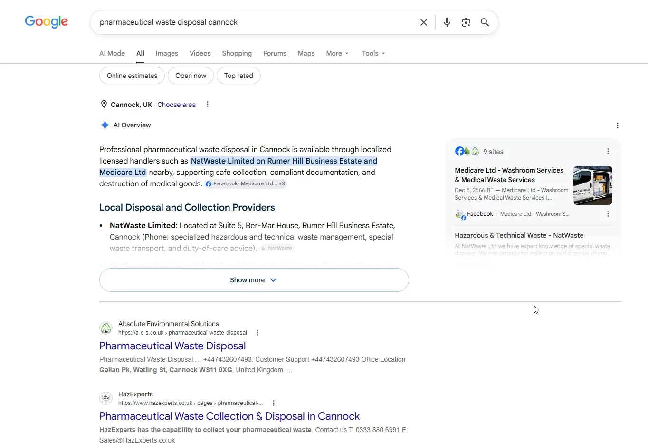Viewport: 648px width, 443px height.
Task: Click the NatWaste citation chip
Action: 277,248
